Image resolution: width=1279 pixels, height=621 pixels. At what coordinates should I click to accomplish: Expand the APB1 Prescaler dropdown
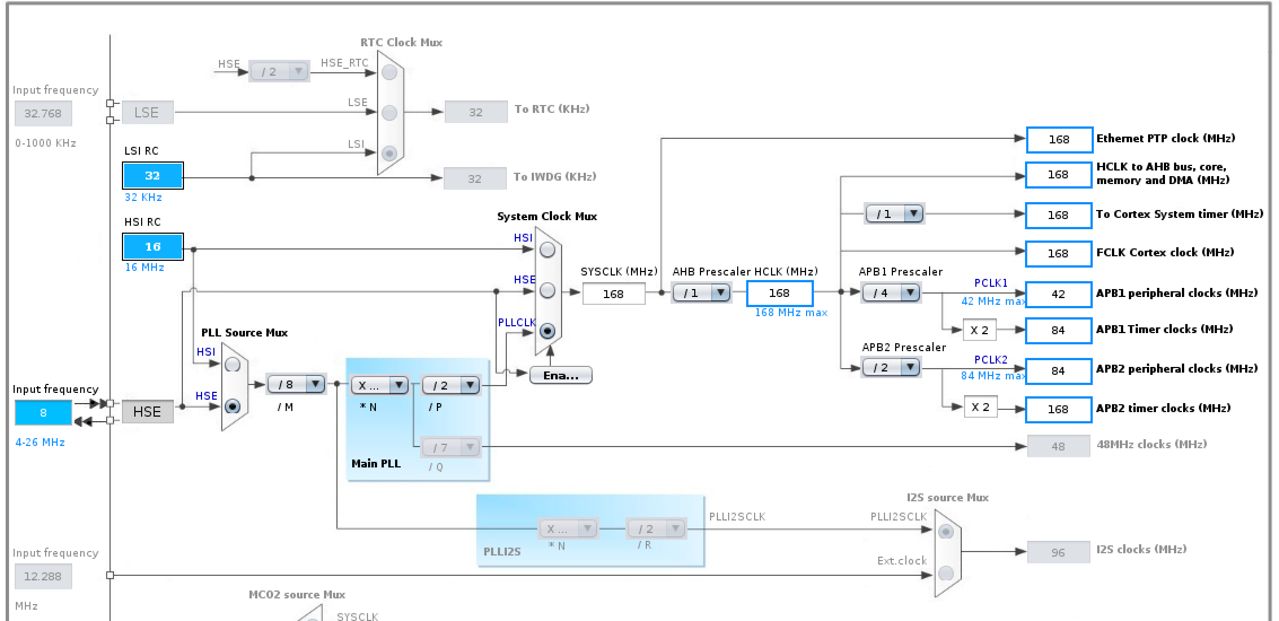(891, 293)
